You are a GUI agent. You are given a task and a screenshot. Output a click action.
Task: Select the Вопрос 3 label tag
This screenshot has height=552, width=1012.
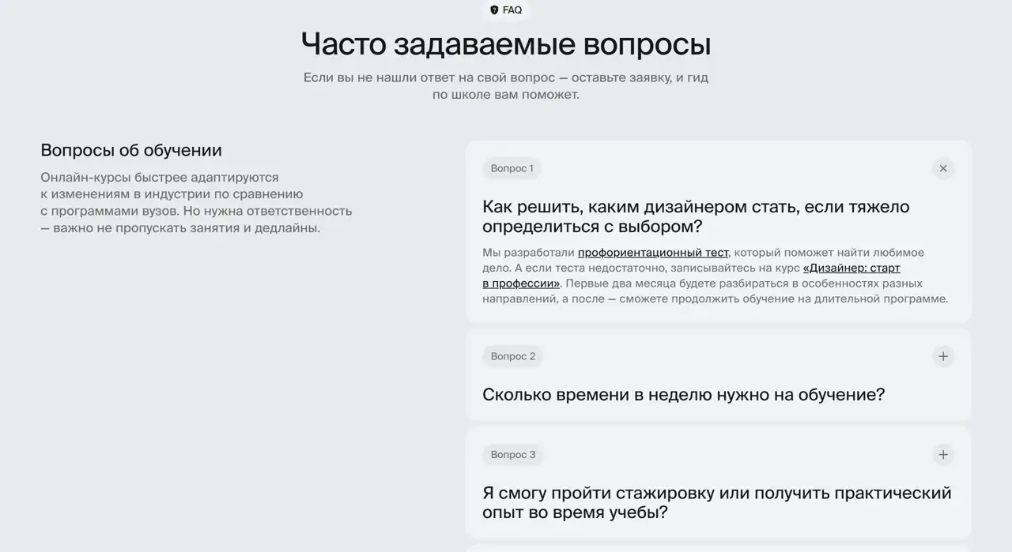click(x=512, y=454)
